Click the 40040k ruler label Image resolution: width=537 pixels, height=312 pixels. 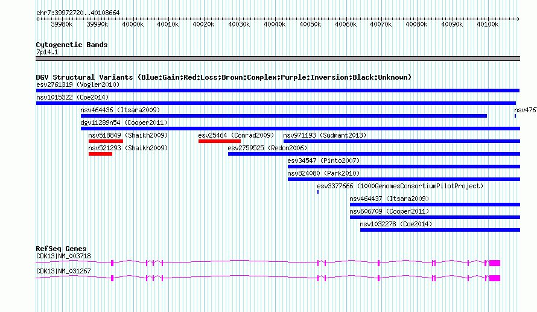click(x=275, y=24)
